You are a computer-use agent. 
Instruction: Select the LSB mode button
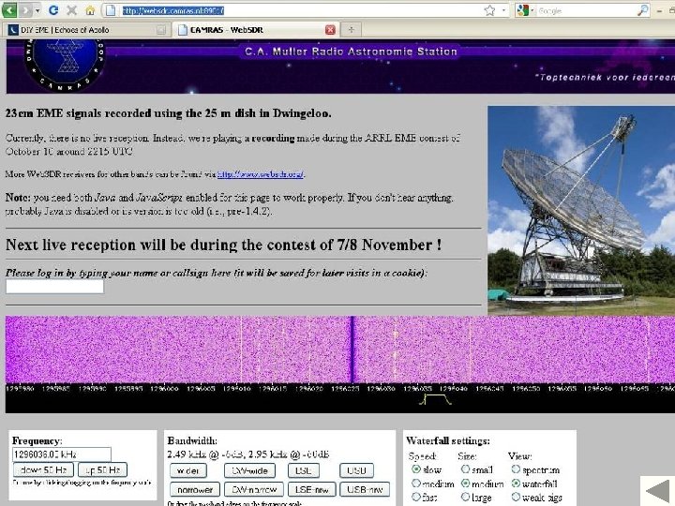[x=304, y=470]
